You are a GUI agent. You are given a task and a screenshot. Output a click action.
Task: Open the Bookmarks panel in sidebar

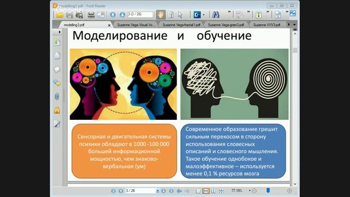coord(57,42)
